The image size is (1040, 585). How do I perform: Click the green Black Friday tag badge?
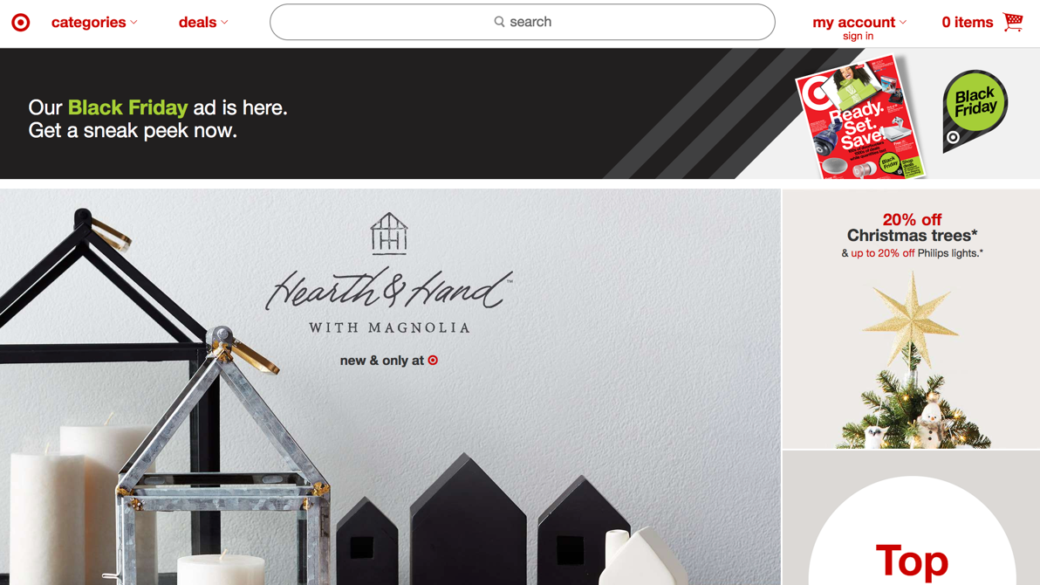coord(975,110)
